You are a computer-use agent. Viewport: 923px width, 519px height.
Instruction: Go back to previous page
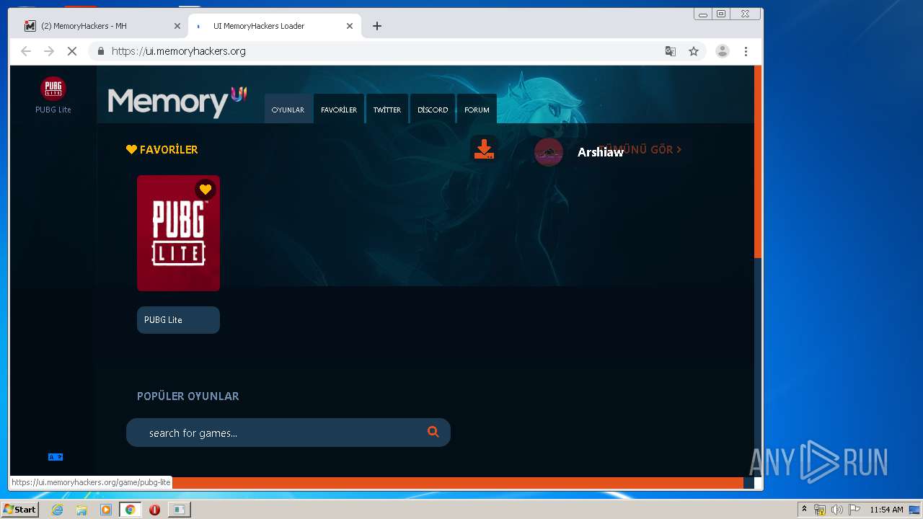coord(26,51)
